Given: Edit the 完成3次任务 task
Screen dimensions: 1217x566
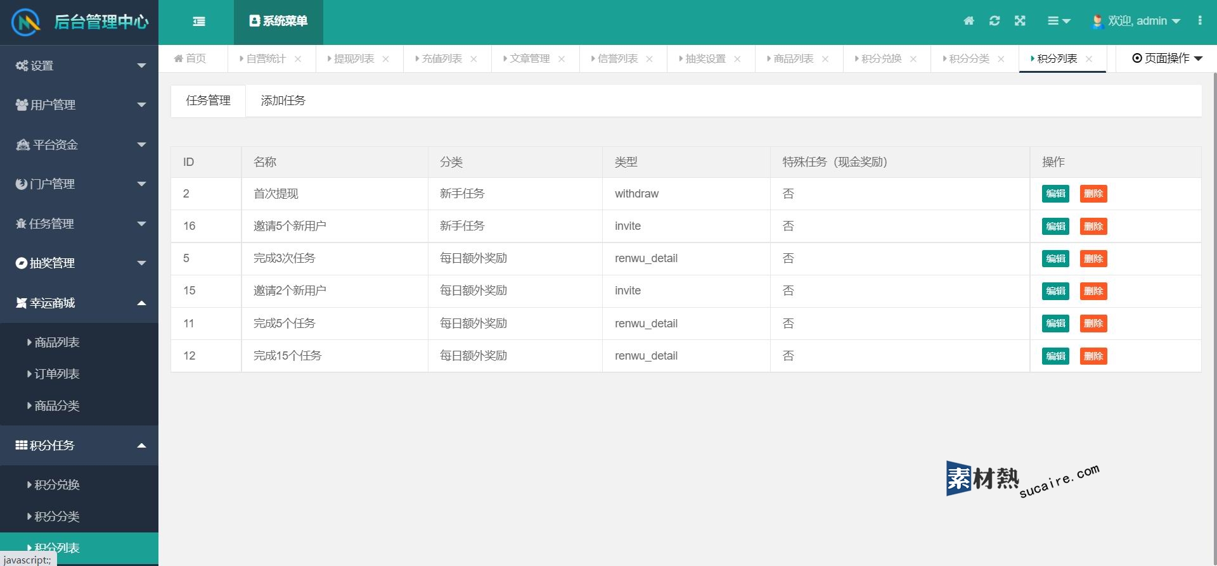Looking at the screenshot, I should click(x=1055, y=259).
